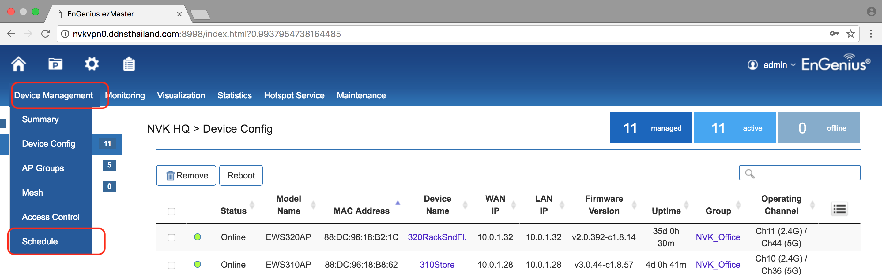Click the Chrome profile icon
Screen dimensions: 882x275
pos(871,12)
